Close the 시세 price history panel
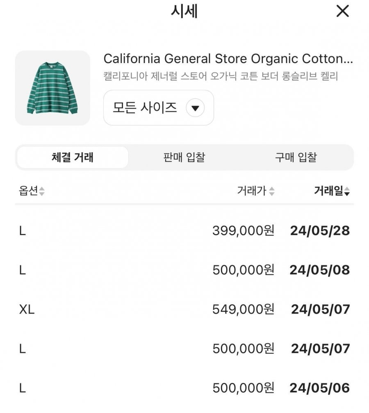369x413 pixels. (342, 11)
